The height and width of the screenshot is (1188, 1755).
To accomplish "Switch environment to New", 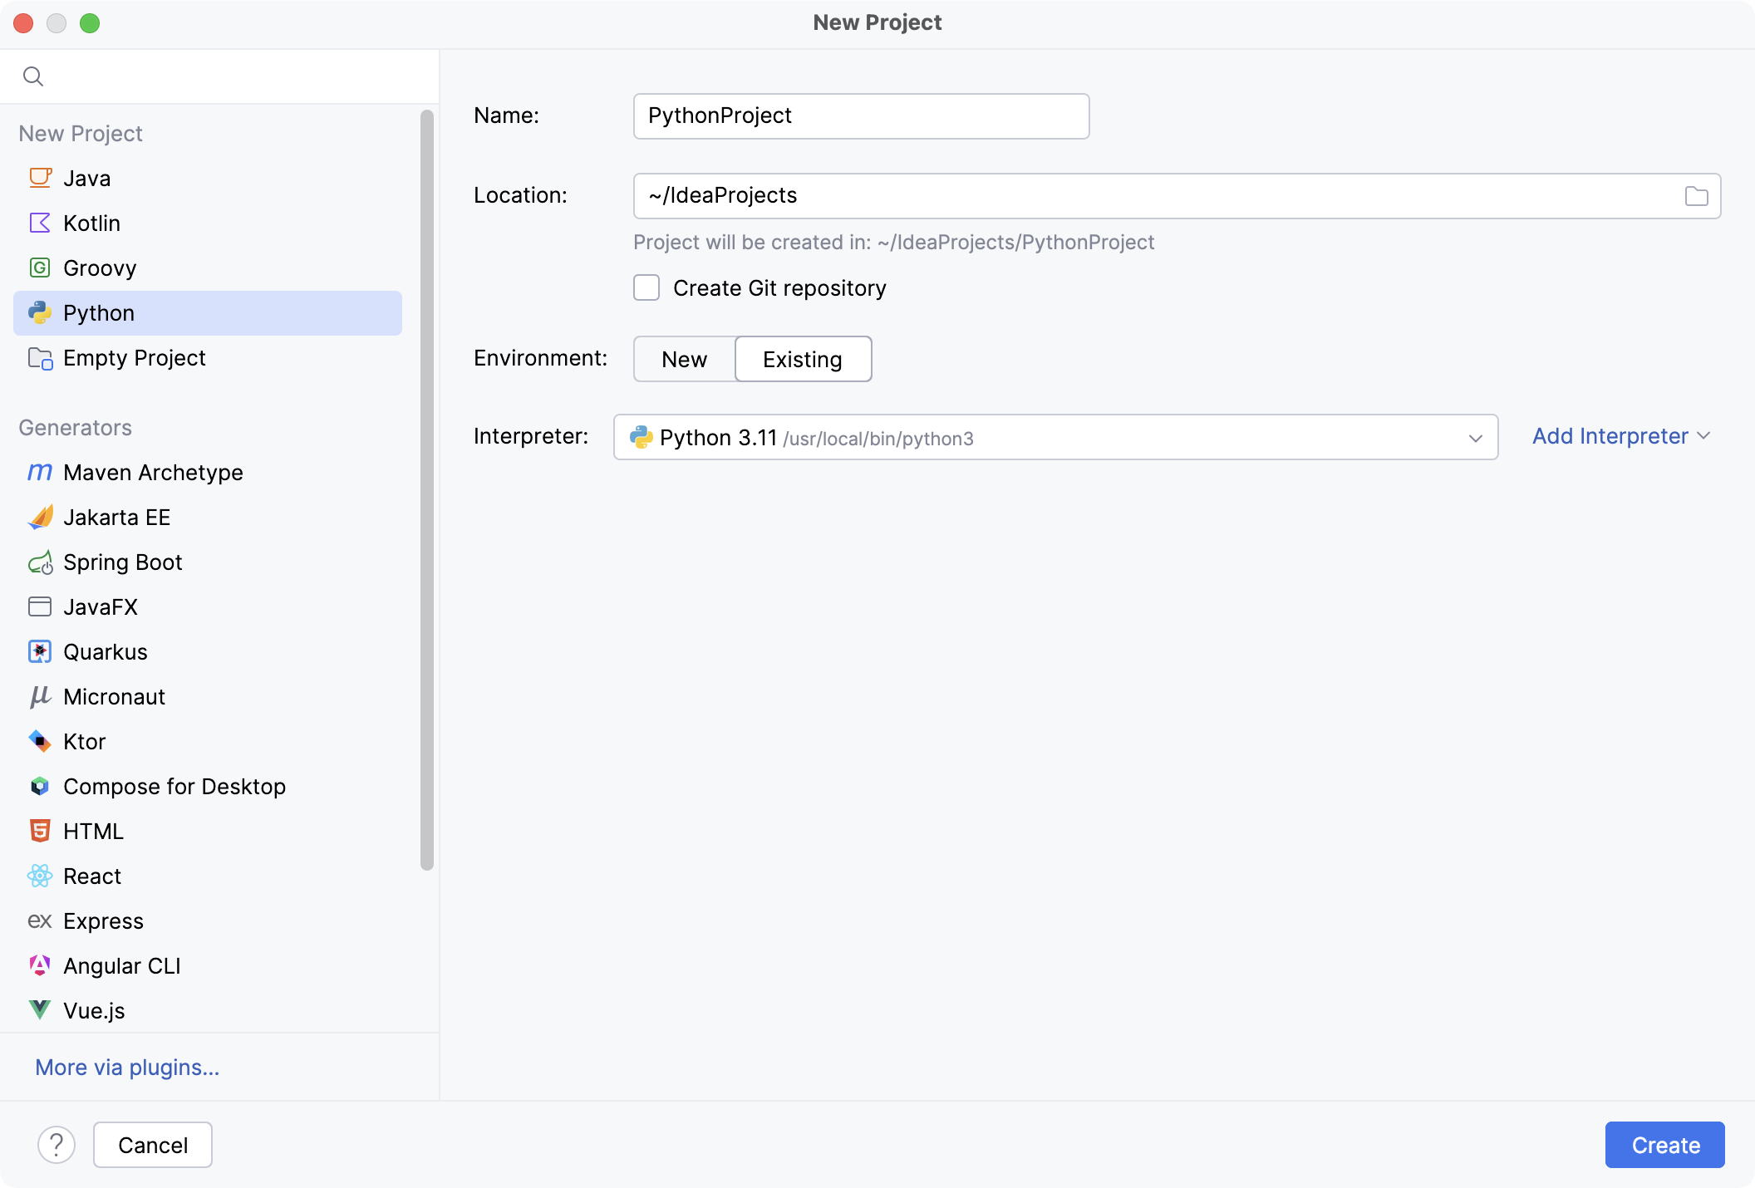I will [x=684, y=359].
